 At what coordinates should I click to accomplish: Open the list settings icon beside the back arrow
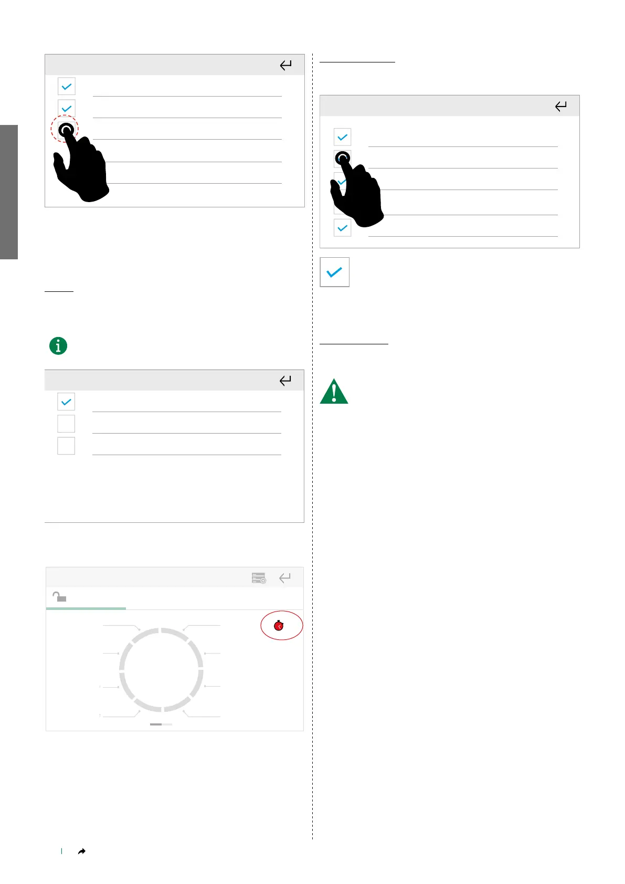point(259,578)
